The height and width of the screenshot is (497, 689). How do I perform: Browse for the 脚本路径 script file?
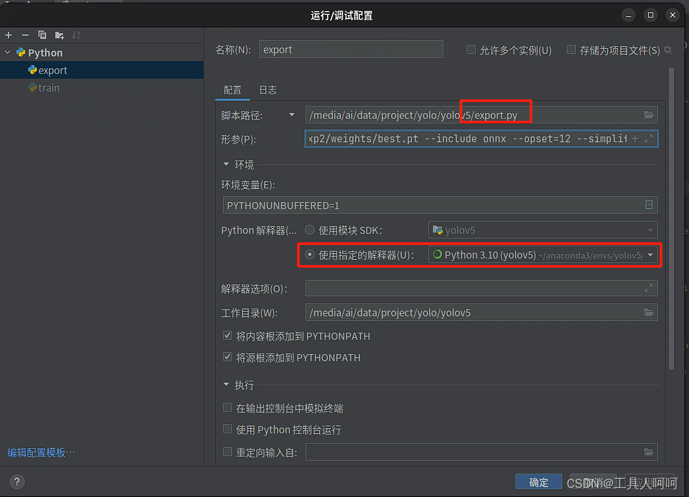(x=649, y=115)
